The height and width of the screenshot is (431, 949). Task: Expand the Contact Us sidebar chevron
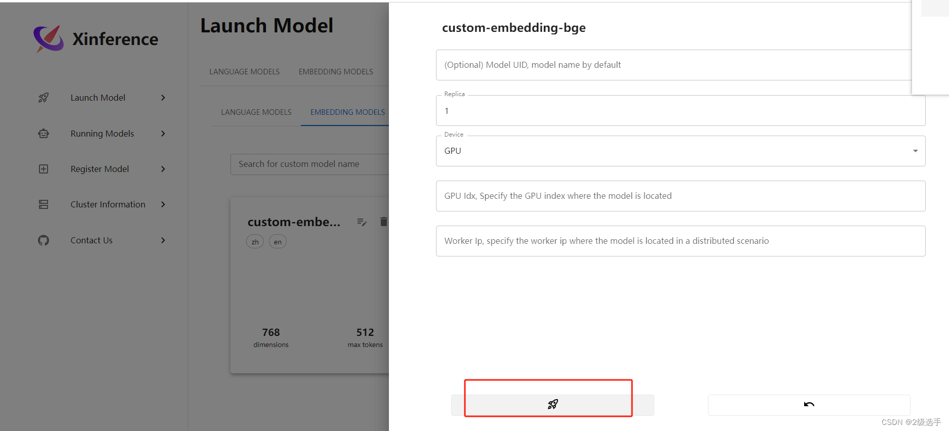pos(163,240)
